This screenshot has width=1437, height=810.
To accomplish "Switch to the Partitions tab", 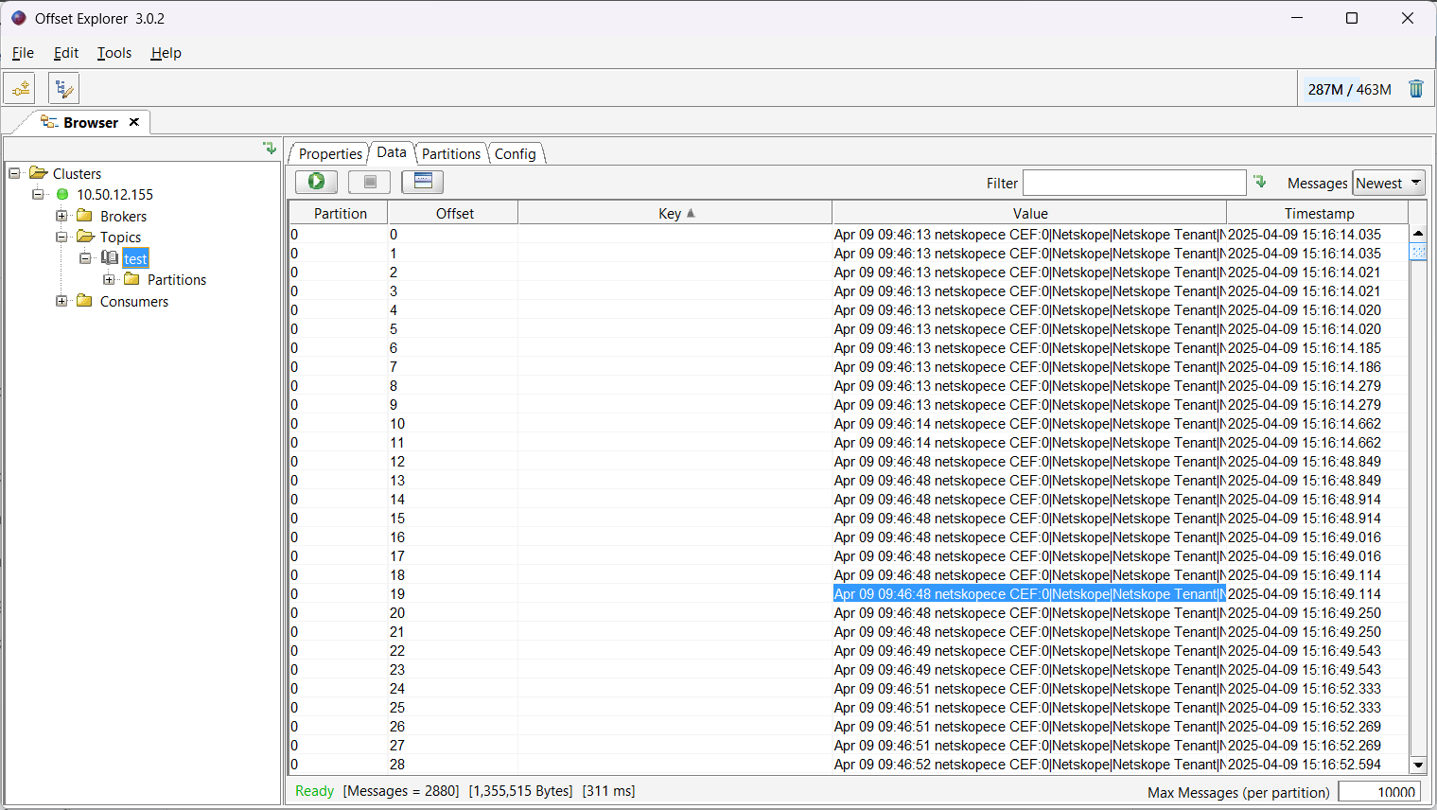I will pyautogui.click(x=451, y=153).
